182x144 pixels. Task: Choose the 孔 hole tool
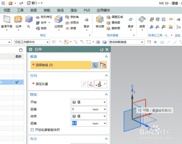(29, 22)
